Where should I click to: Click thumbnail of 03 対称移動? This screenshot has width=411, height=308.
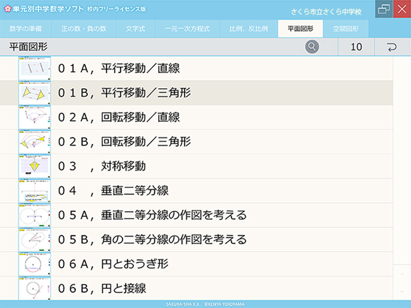coord(34,166)
